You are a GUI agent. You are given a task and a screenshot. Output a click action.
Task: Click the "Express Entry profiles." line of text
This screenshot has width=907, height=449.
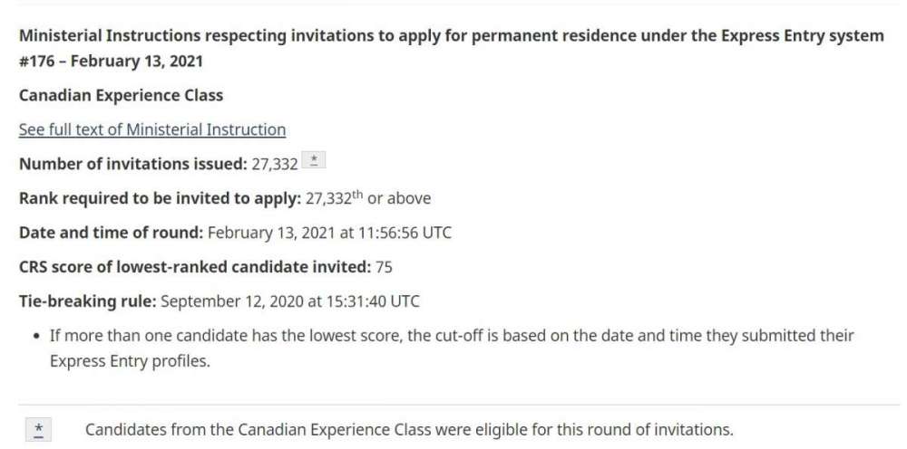point(129,362)
